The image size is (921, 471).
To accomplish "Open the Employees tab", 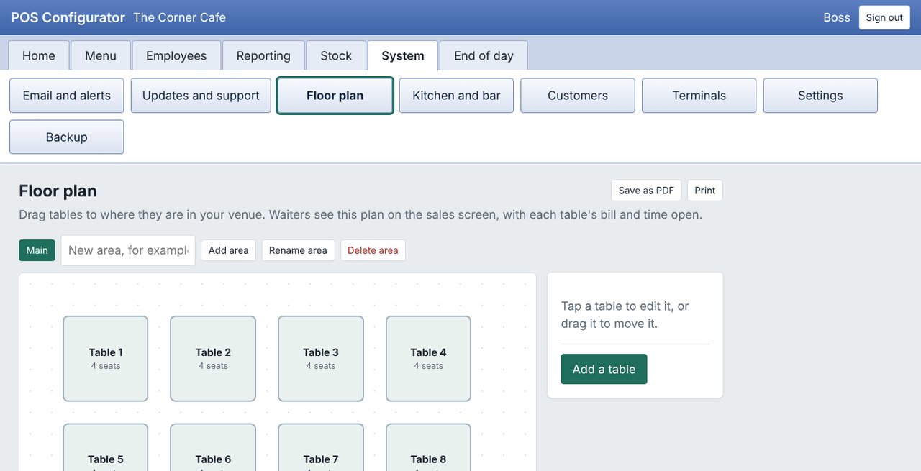I will pyautogui.click(x=176, y=55).
